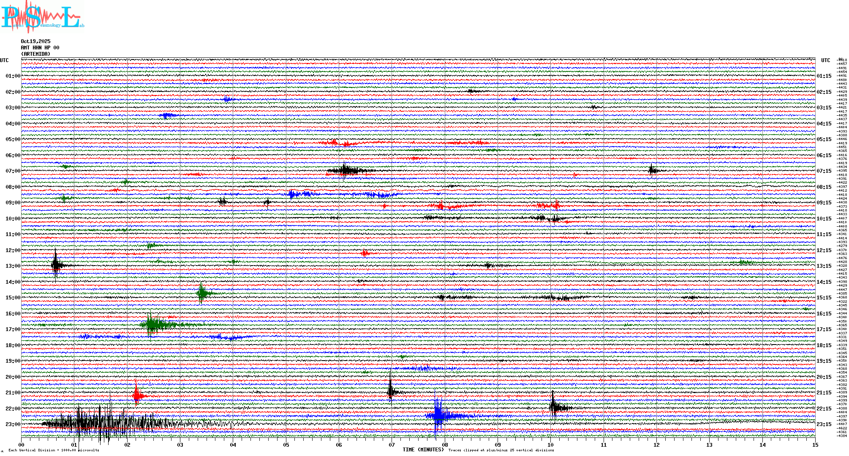Click the 23:00 hour label on left axis
This screenshot has width=849, height=456.
coord(13,424)
